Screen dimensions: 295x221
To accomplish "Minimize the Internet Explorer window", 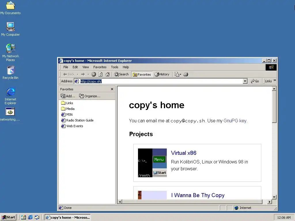I will (x=264, y=61).
